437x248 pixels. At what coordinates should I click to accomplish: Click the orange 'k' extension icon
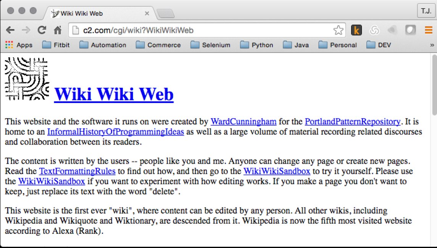point(357,30)
